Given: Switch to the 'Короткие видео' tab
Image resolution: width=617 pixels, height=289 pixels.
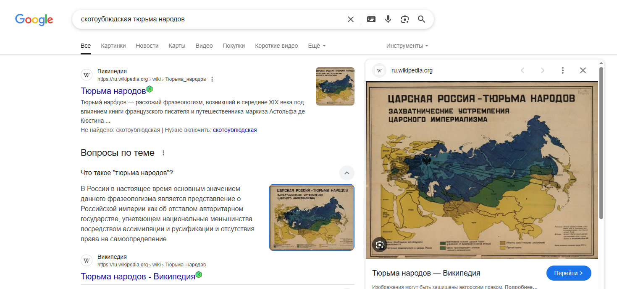Looking at the screenshot, I should coord(276,46).
